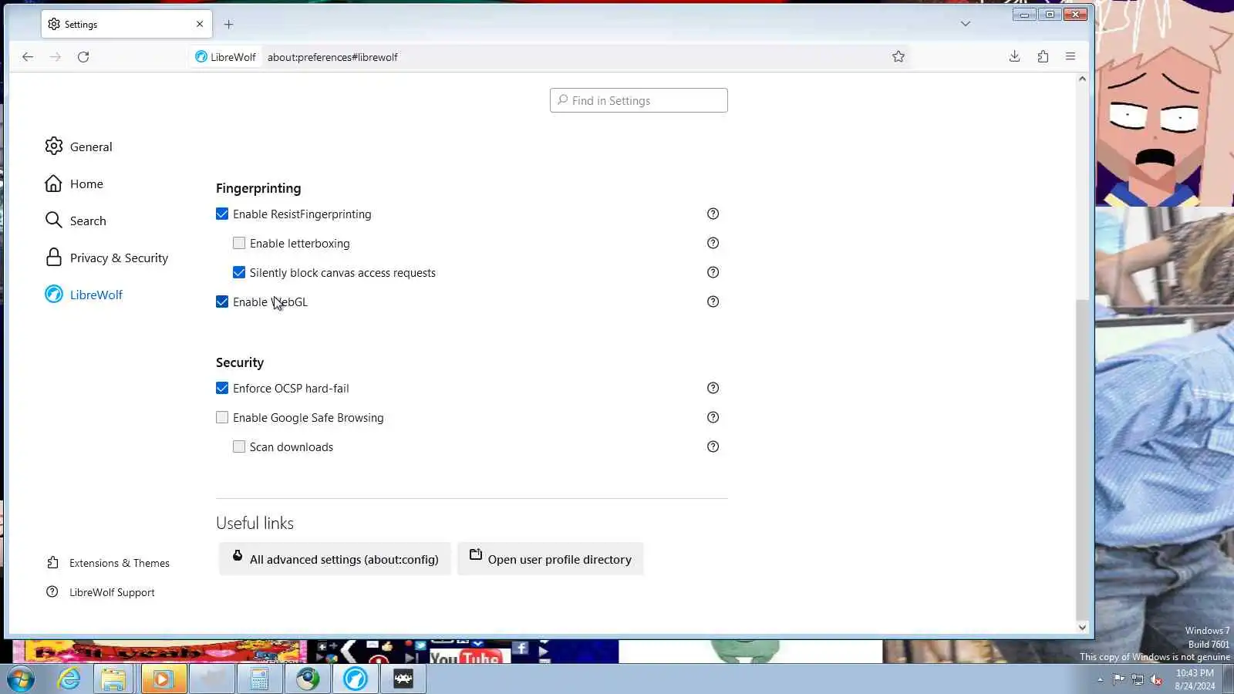Open the list all tabs dropdown
This screenshot has width=1234, height=694.
coord(966,24)
